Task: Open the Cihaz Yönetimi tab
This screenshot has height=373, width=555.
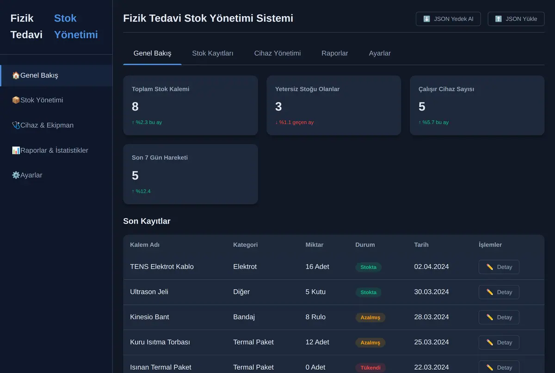Action: 277,53
